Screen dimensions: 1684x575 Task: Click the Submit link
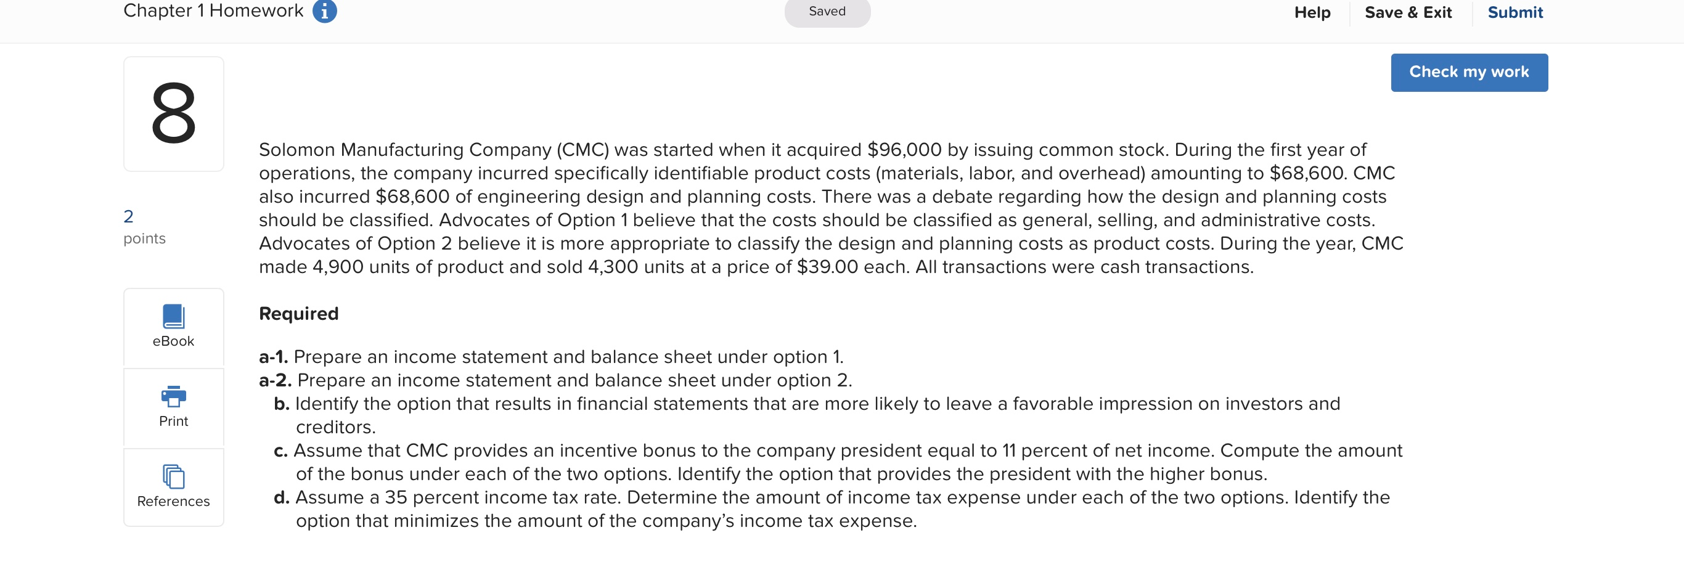point(1514,12)
